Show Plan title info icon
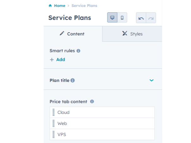Viewport: 191px width, 143px height. pyautogui.click(x=73, y=80)
